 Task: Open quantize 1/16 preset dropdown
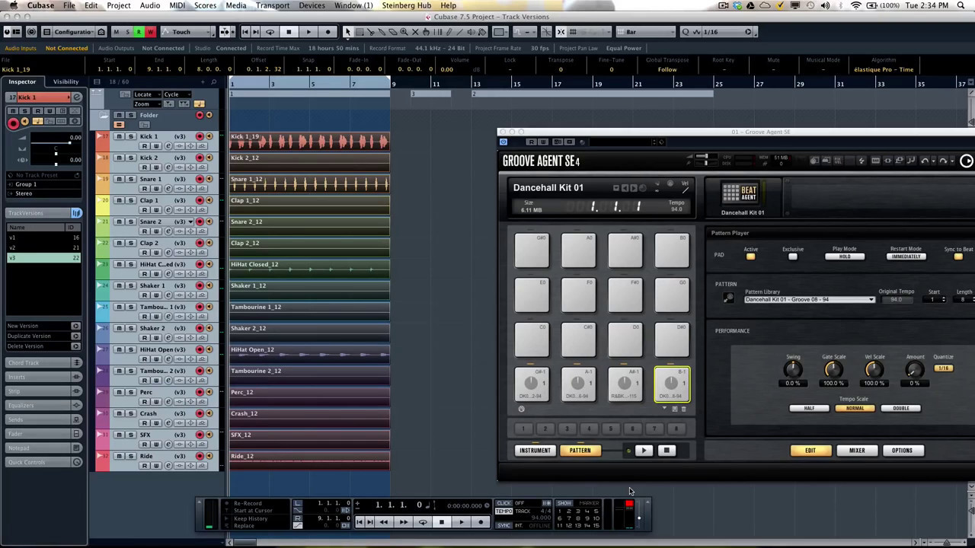tap(727, 32)
